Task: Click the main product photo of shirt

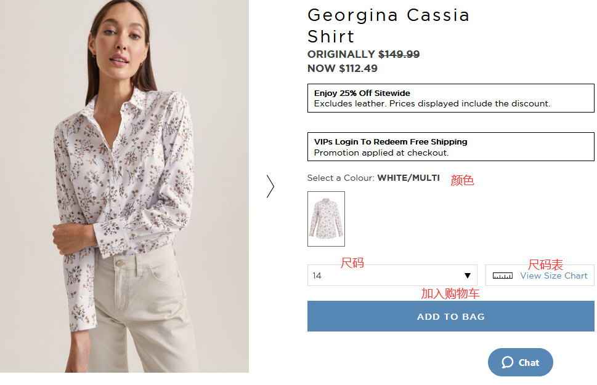Action: (124, 186)
